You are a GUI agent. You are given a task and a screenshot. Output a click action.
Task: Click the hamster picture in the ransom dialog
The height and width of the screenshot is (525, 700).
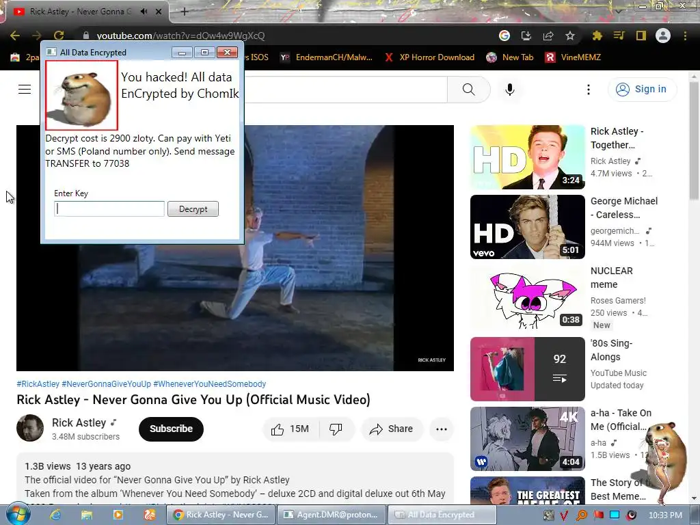click(82, 96)
